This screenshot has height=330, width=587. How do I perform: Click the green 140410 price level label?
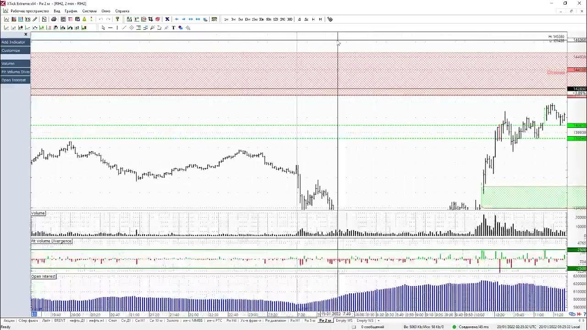(577, 126)
